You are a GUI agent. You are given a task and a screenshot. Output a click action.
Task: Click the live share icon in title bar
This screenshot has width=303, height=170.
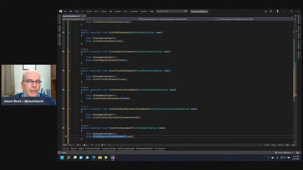coord(266,11)
